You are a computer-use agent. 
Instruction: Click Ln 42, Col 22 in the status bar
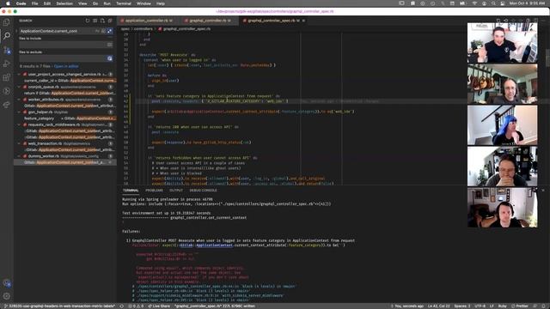pyautogui.click(x=438, y=306)
